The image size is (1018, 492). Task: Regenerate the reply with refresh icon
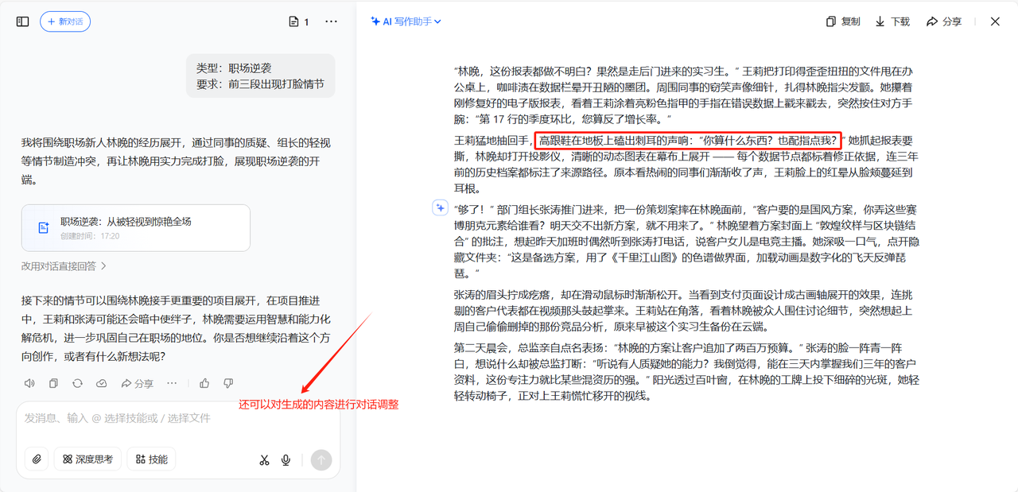(77, 383)
